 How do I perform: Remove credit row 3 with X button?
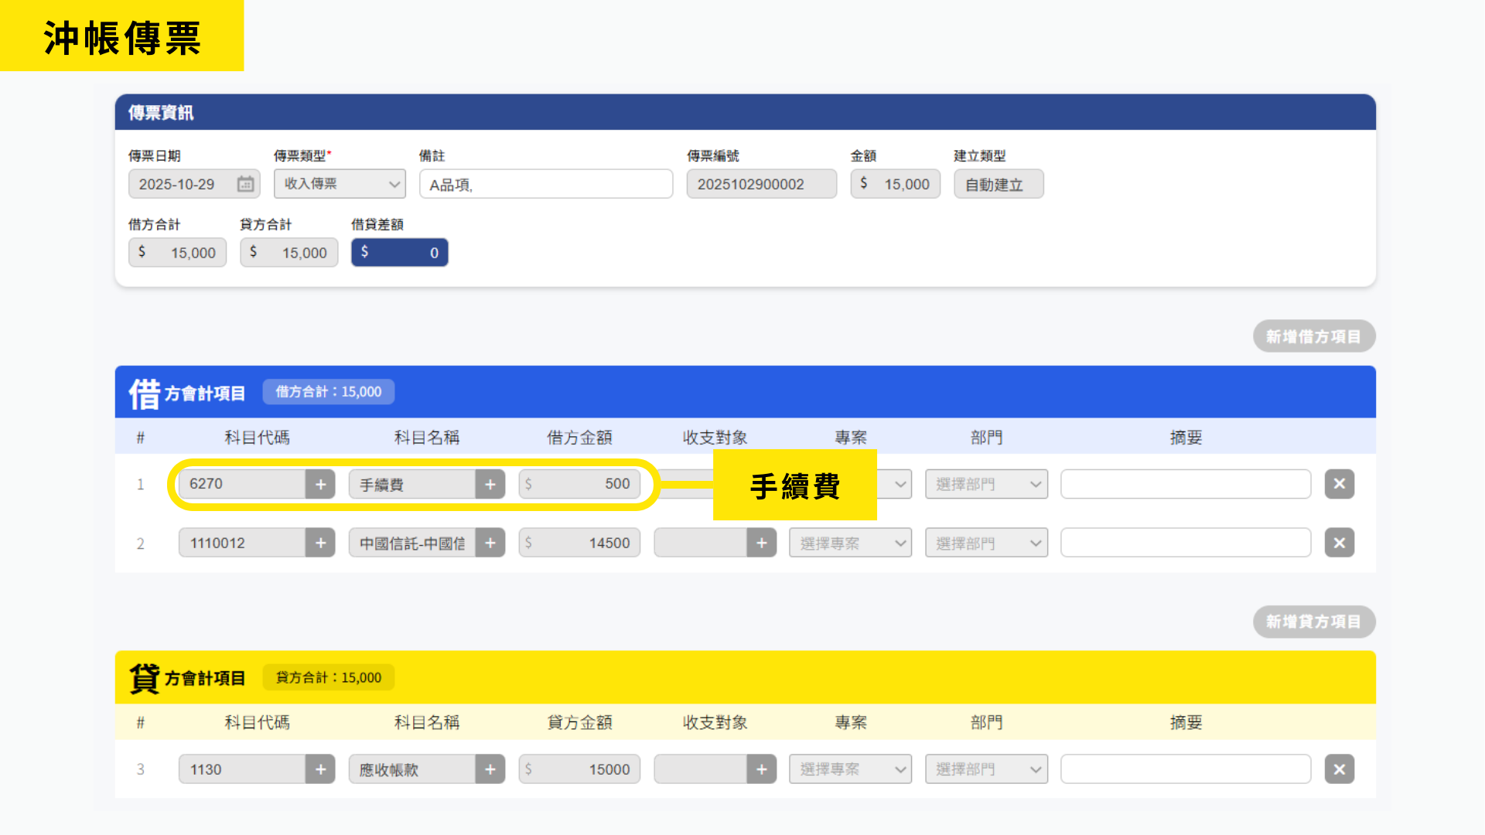(x=1339, y=769)
